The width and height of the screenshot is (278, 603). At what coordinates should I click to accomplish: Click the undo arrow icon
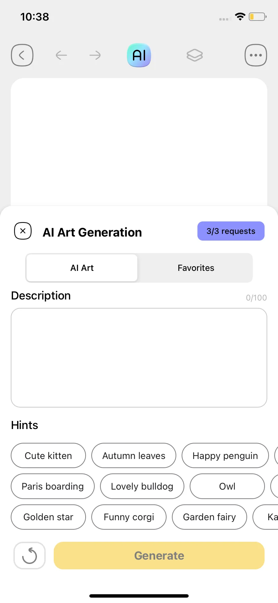[61, 55]
